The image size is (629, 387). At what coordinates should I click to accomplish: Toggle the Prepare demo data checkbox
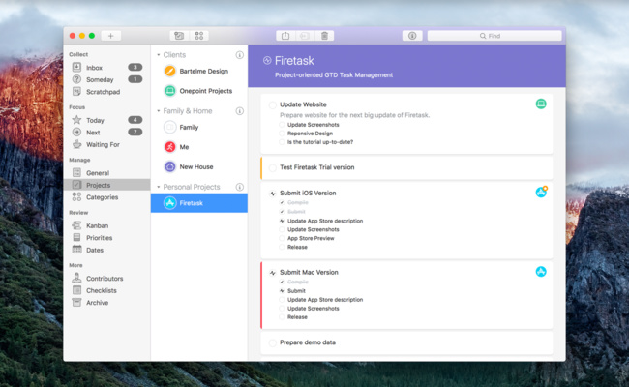point(273,342)
